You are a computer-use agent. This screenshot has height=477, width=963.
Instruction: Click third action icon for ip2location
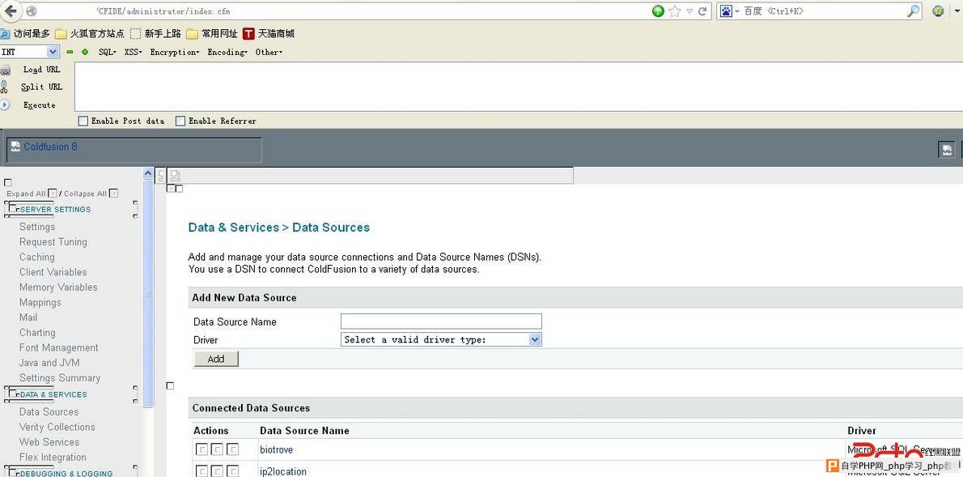(233, 471)
